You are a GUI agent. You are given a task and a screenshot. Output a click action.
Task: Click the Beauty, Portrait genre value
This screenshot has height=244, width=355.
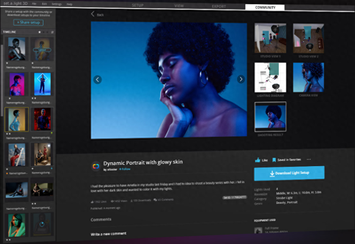point(287,202)
